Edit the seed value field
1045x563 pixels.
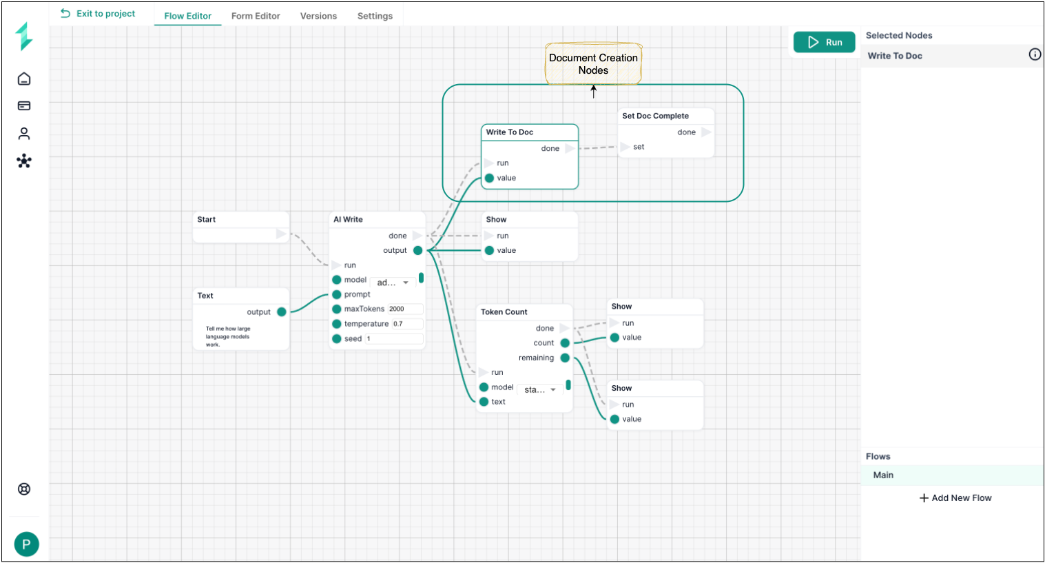(x=393, y=338)
